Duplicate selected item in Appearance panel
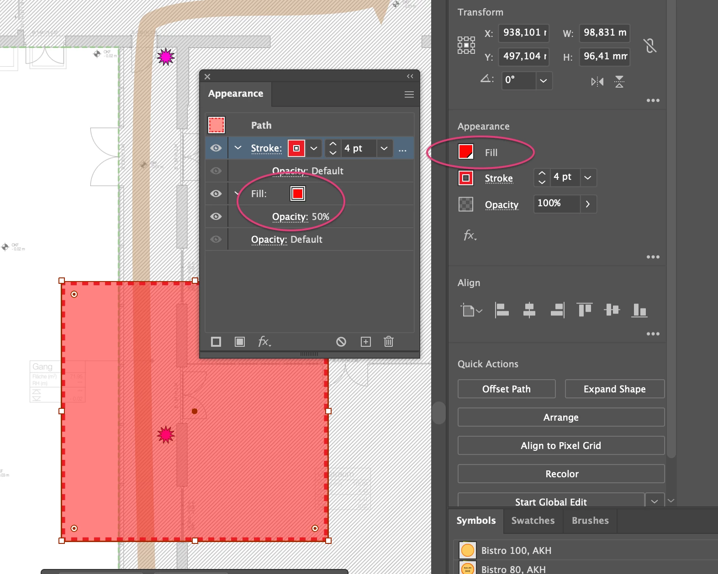Image resolution: width=718 pixels, height=574 pixels. (366, 342)
